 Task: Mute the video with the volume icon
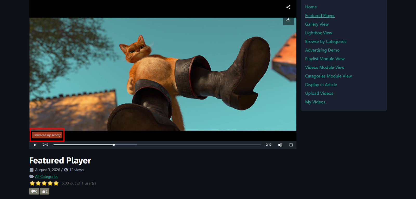tap(280, 145)
